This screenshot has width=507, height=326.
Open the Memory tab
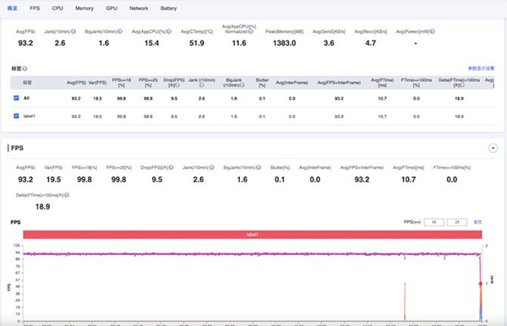(x=84, y=8)
